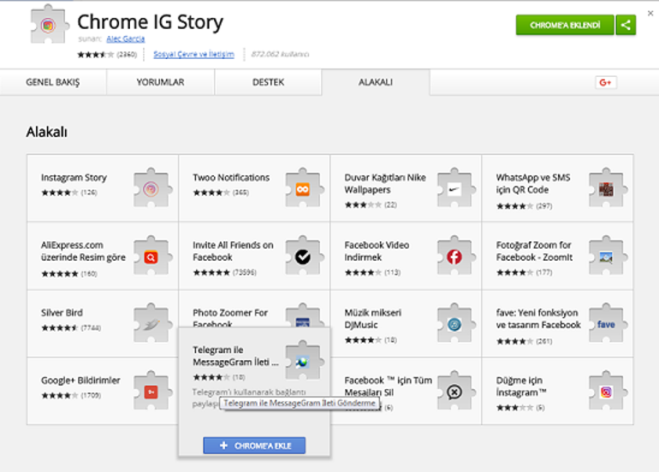Open the Instagram Story extension icon

[151, 189]
